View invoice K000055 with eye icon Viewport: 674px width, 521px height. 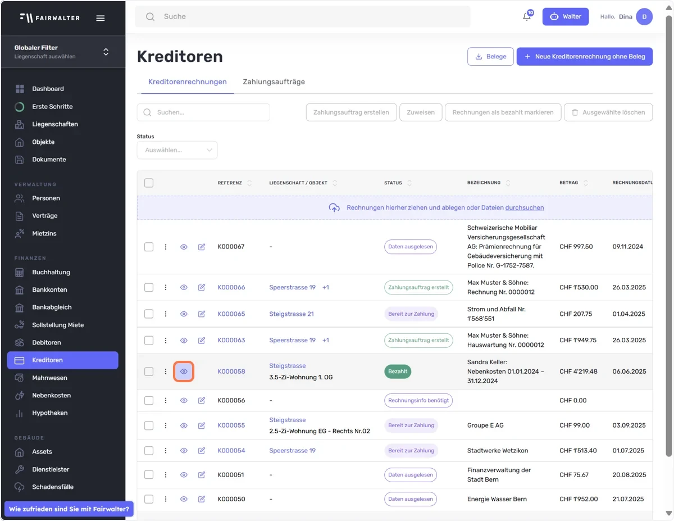[184, 425]
